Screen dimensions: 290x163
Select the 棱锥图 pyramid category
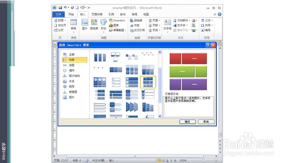click(75, 92)
